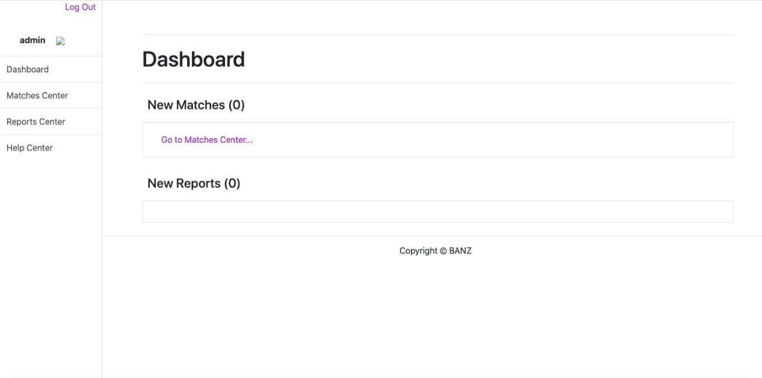Click the broken admin profile image
Screen dimensions: 762x378
[x=60, y=41]
